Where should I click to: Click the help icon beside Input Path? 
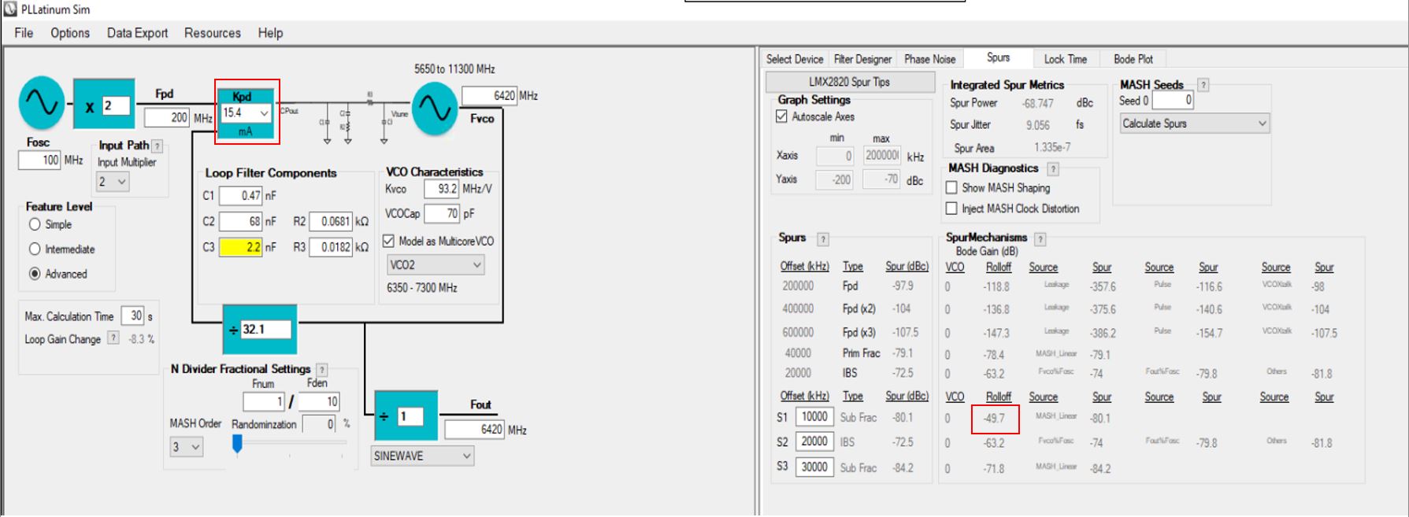click(x=158, y=146)
